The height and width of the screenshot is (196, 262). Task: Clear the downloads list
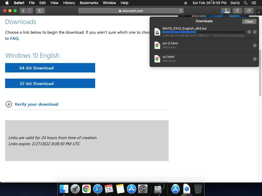[x=249, y=21]
